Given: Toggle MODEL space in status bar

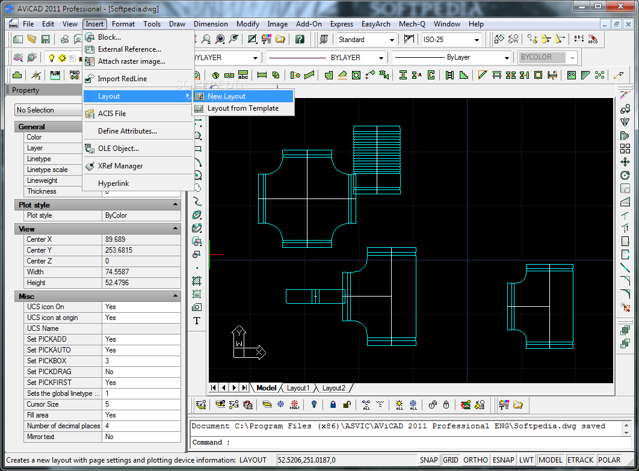Looking at the screenshot, I should tap(551, 460).
